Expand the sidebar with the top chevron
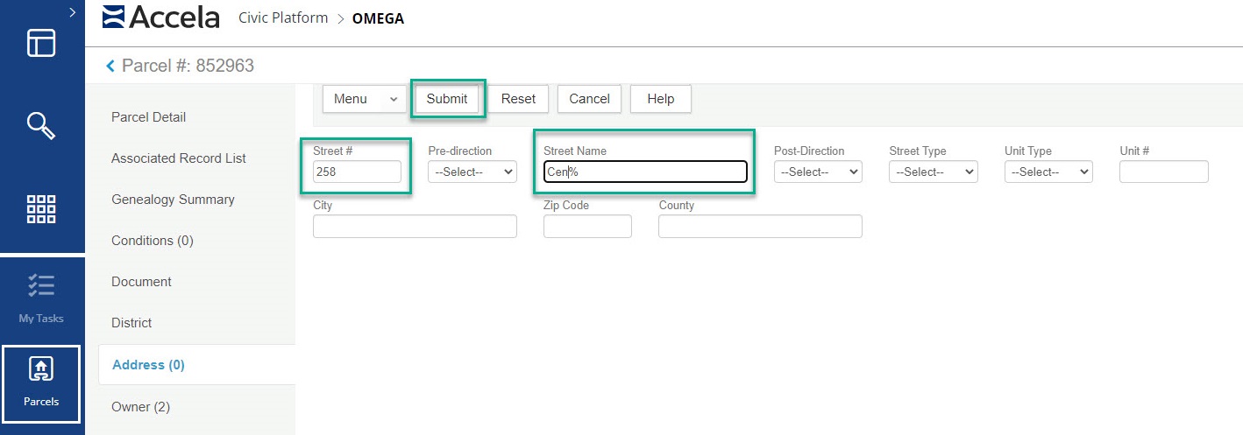Screen dimensions: 1243x435 tap(72, 11)
